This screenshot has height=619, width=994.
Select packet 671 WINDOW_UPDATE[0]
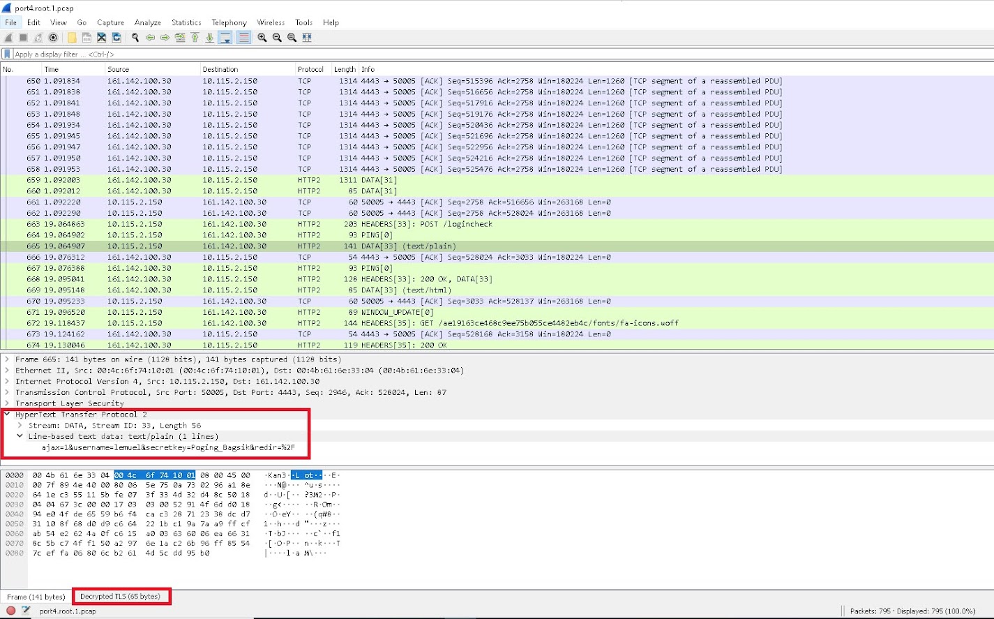(x=497, y=312)
